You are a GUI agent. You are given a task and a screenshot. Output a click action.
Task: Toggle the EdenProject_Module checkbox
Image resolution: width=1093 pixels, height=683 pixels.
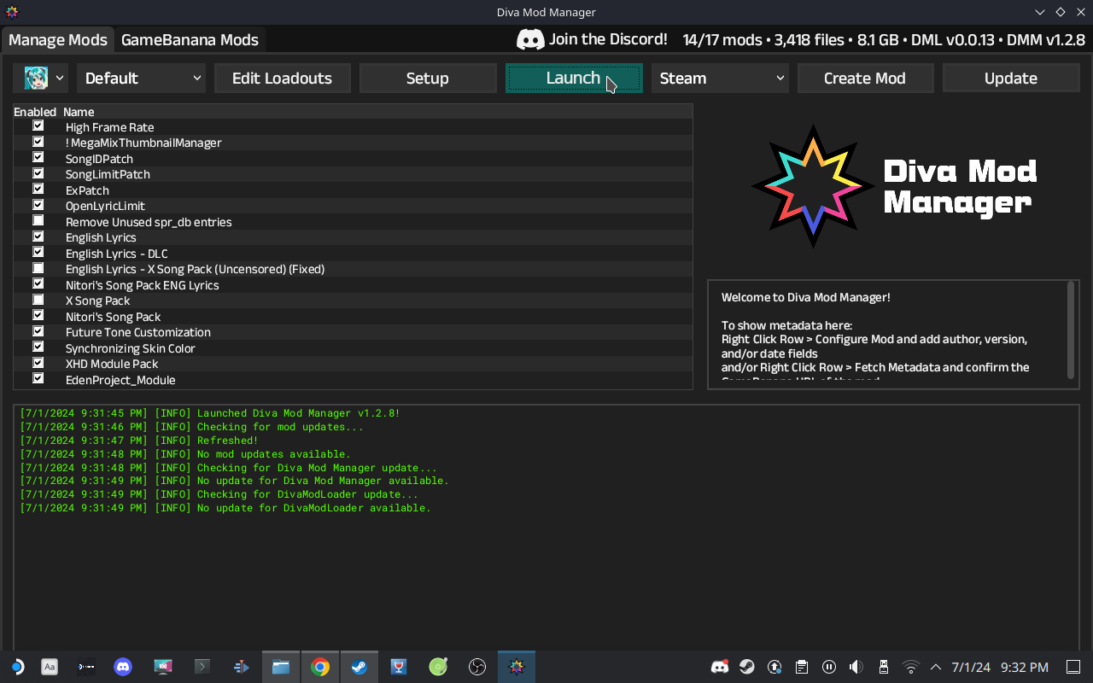[x=38, y=378]
